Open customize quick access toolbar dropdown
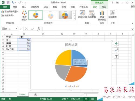135x101 pixels. point(25,3)
